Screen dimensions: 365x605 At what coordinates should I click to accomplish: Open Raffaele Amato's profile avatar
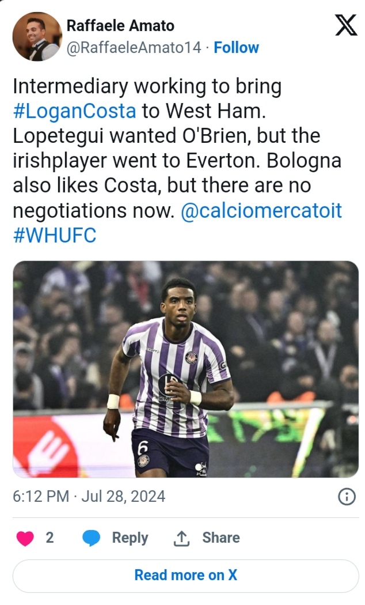[37, 36]
